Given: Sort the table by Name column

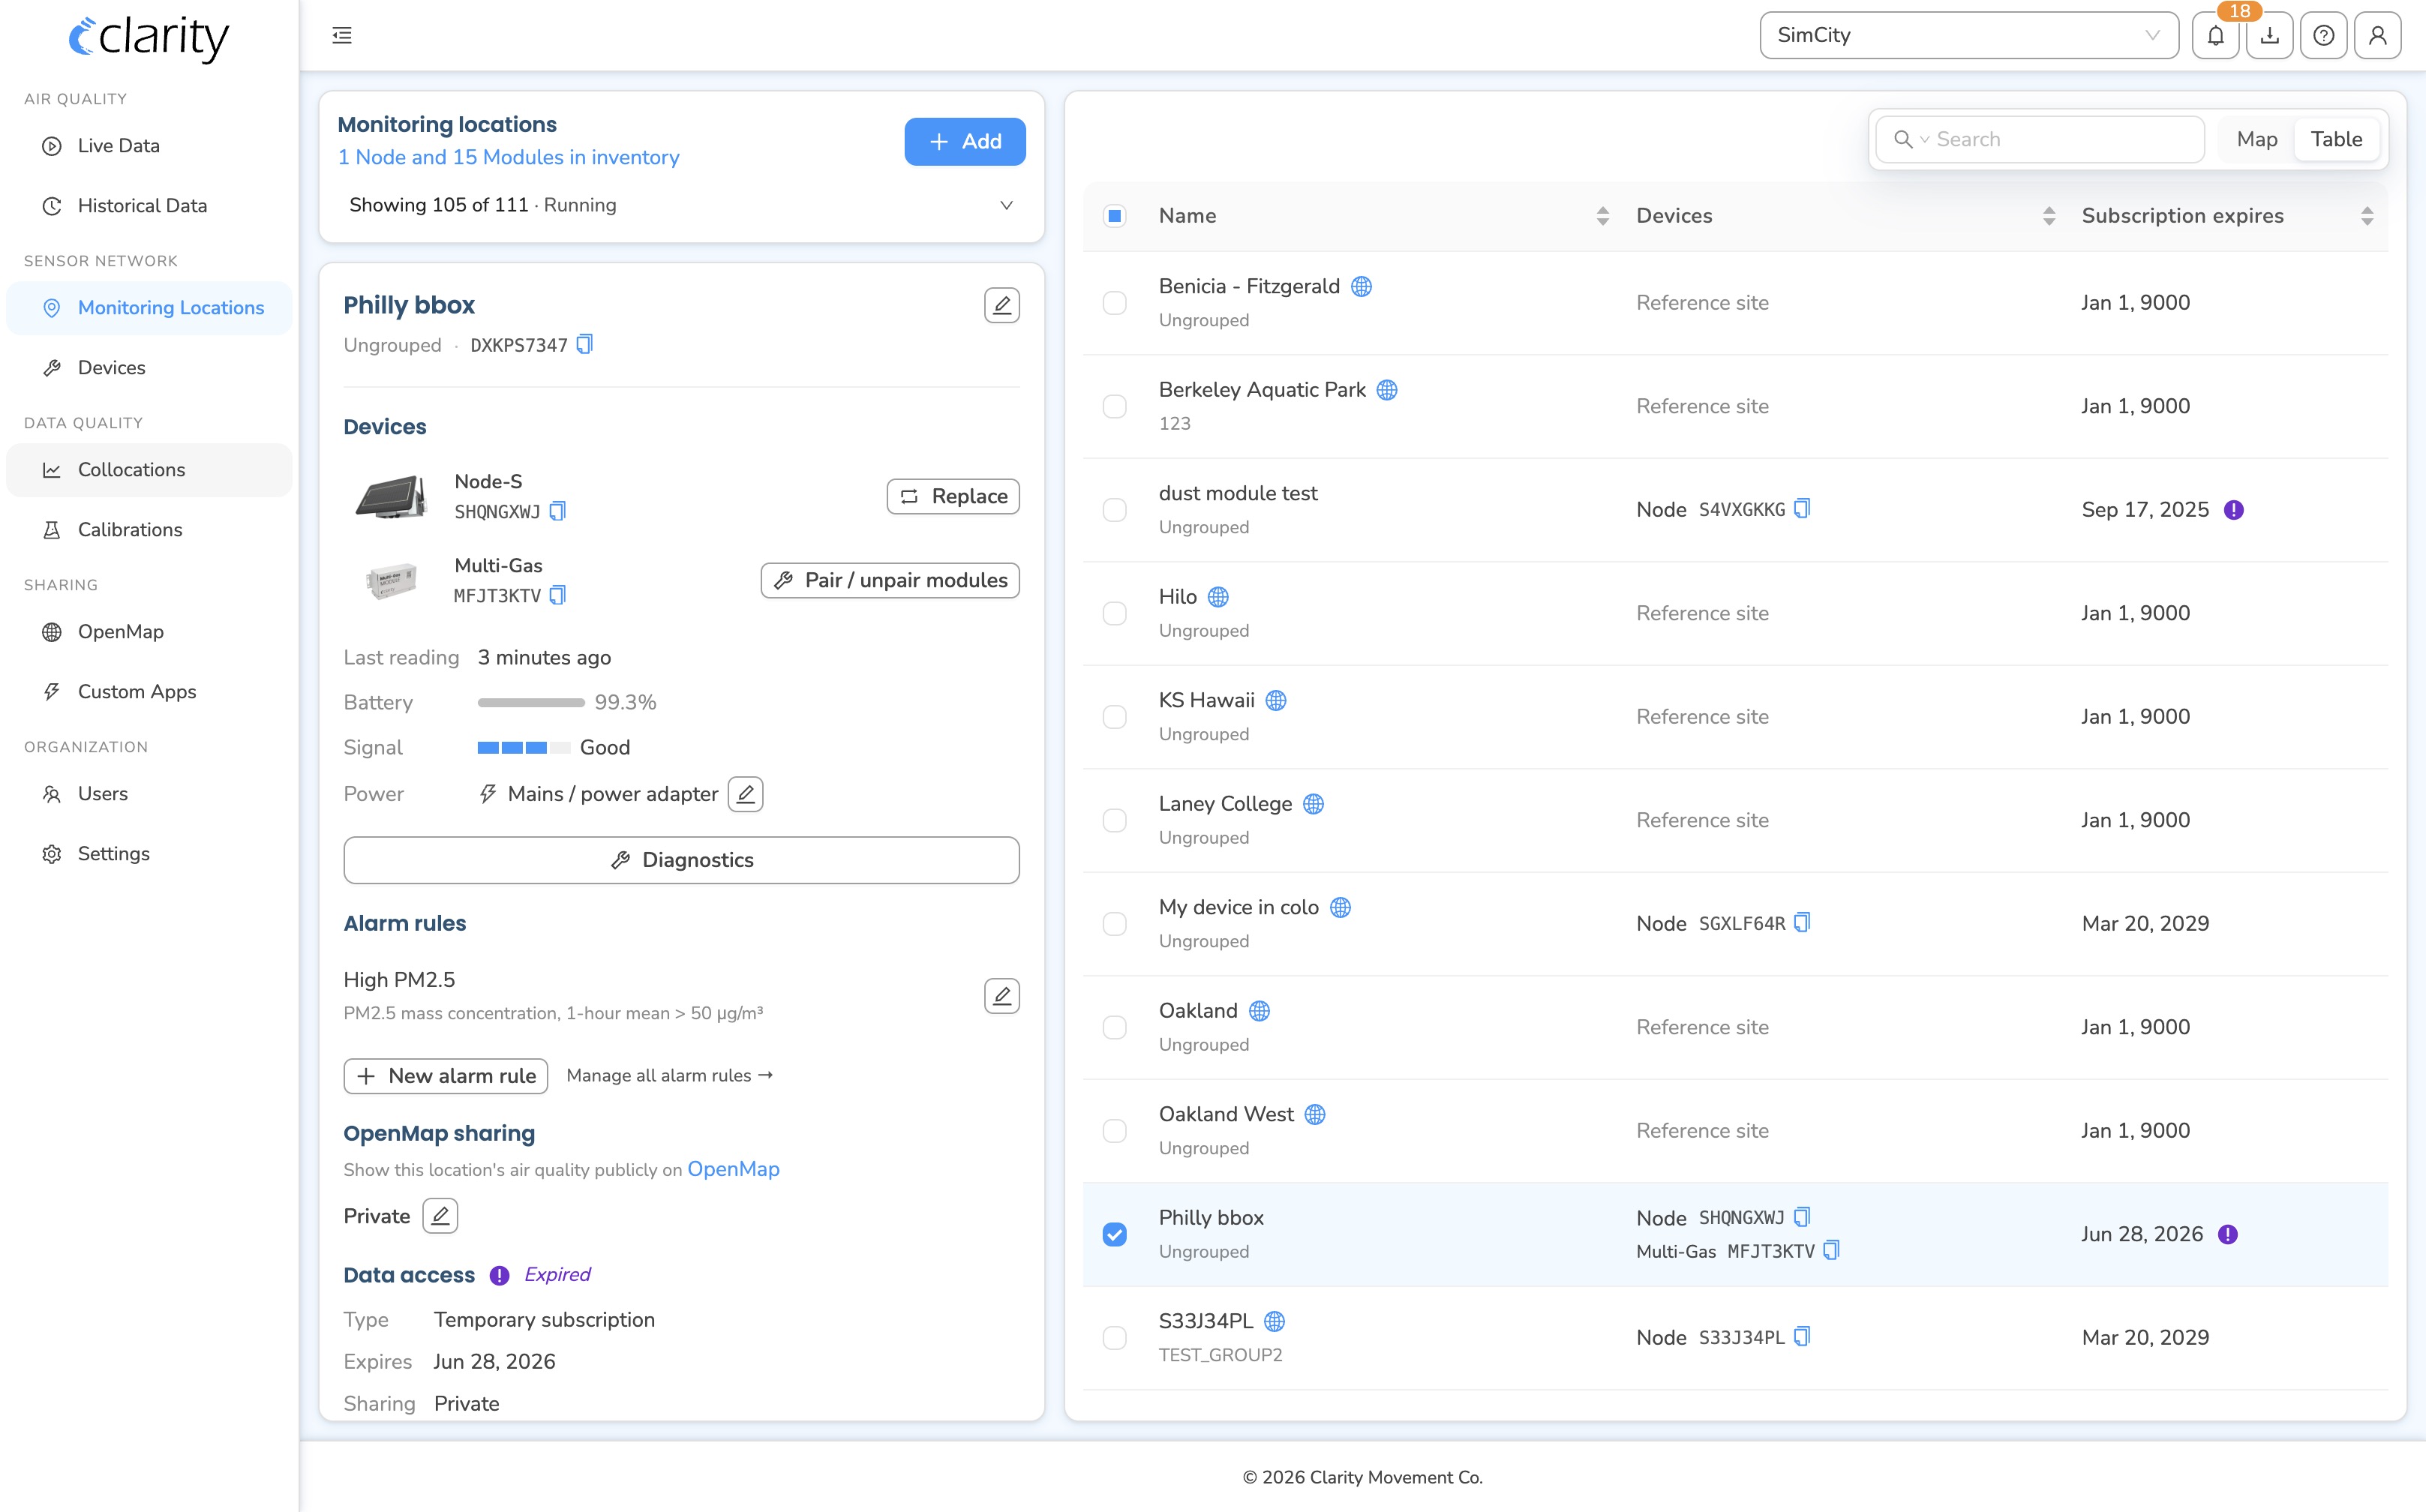Looking at the screenshot, I should (x=1602, y=216).
